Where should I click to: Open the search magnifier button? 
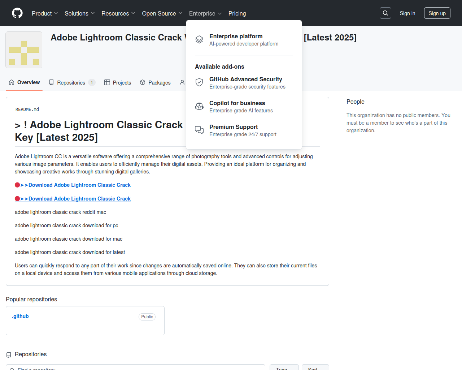coord(385,13)
